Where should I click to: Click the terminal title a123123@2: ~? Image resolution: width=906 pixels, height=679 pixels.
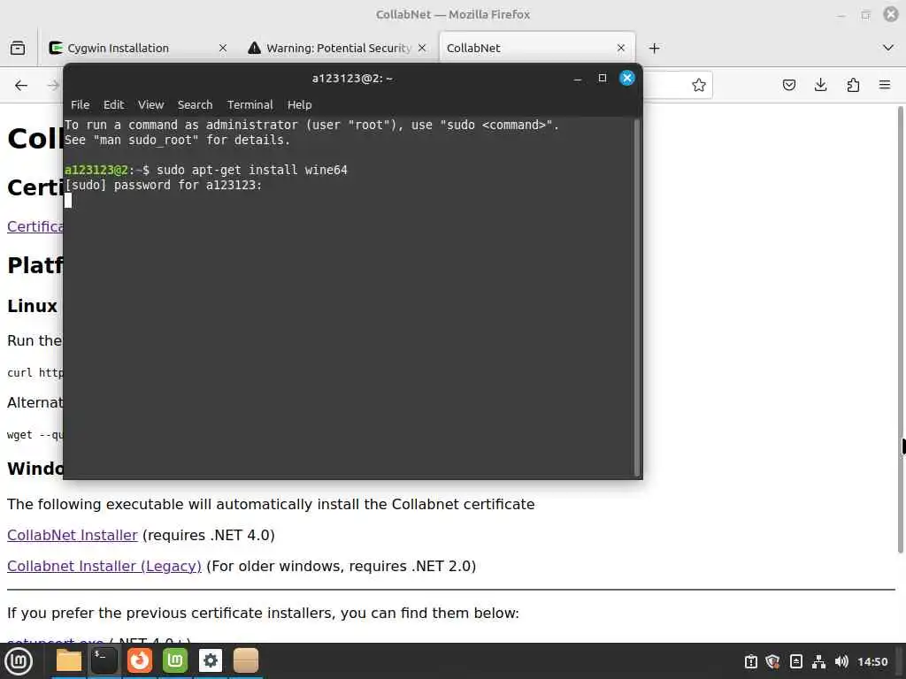coord(352,78)
